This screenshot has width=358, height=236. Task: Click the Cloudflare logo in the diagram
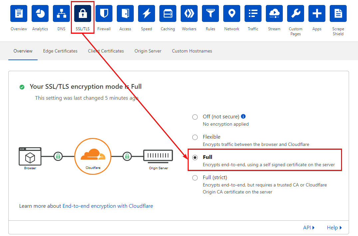pos(93,157)
